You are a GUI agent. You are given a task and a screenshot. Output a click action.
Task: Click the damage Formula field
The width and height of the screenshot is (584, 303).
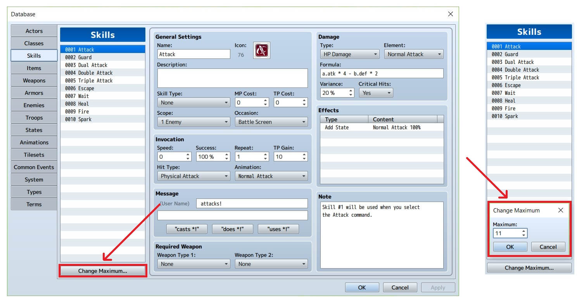(x=382, y=74)
